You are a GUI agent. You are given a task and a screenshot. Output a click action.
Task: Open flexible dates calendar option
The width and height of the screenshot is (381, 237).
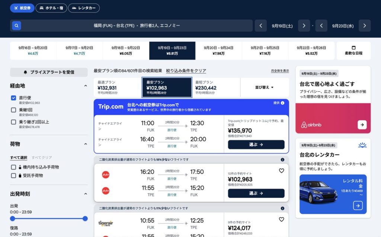(353, 51)
